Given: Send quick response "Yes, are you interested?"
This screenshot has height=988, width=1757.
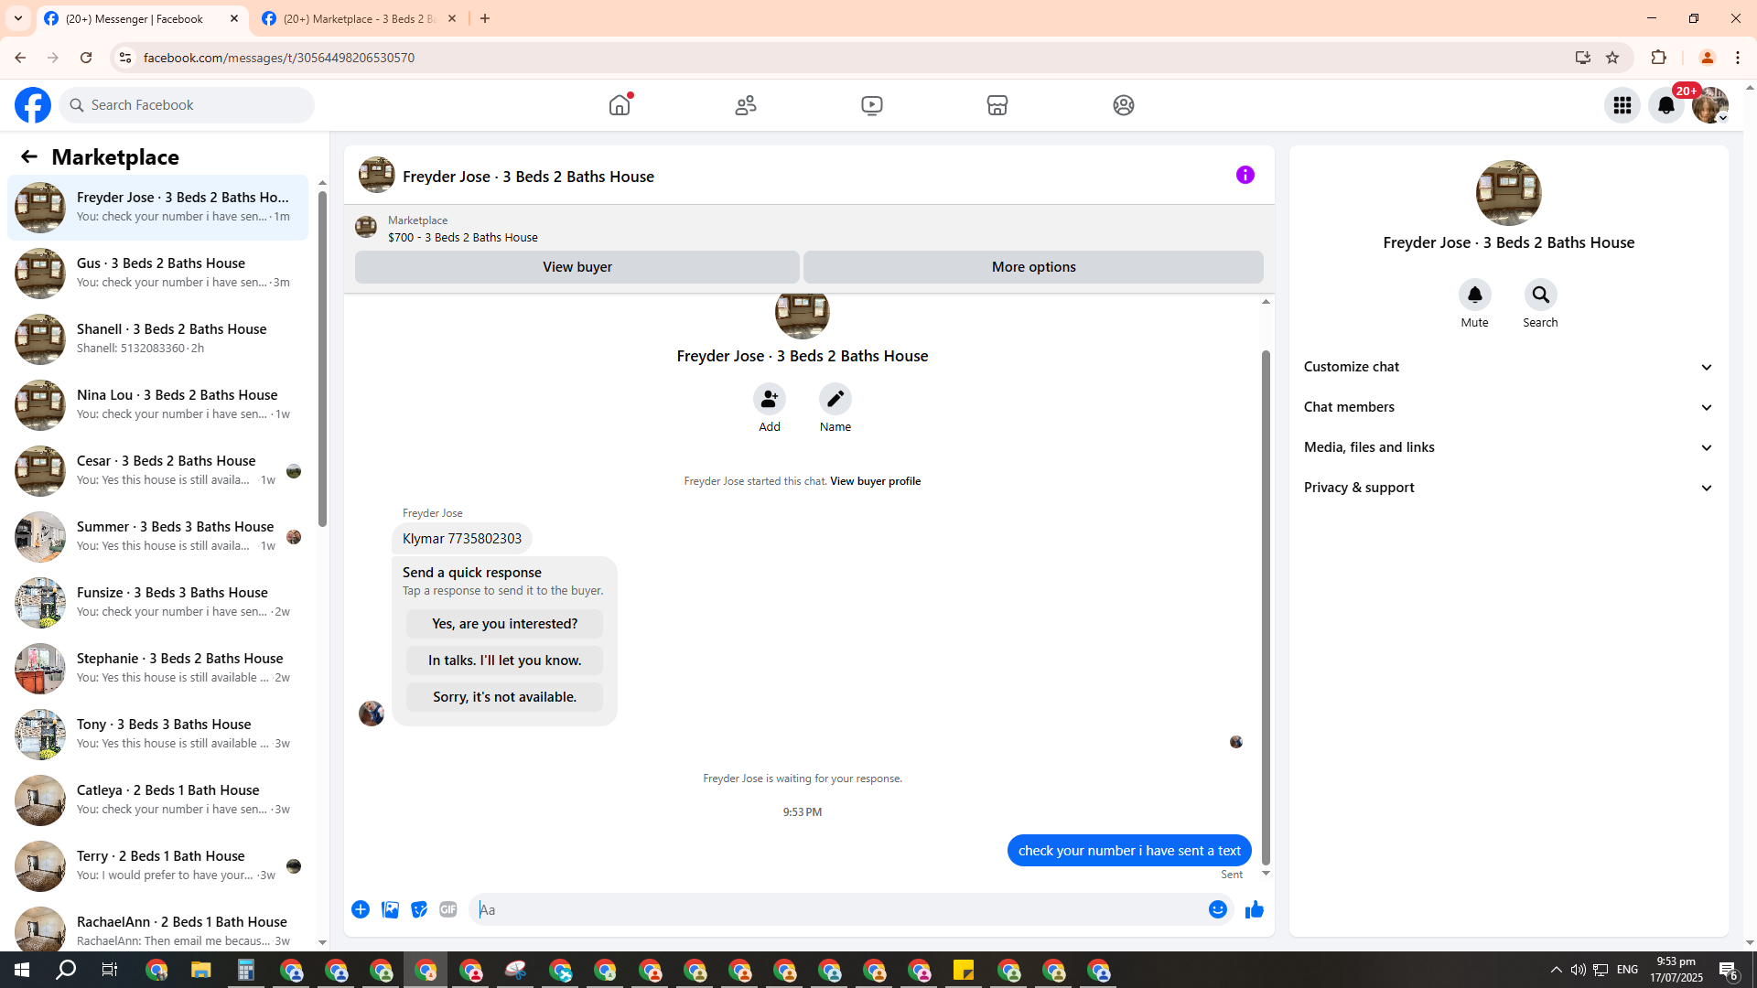Looking at the screenshot, I should pyautogui.click(x=505, y=624).
